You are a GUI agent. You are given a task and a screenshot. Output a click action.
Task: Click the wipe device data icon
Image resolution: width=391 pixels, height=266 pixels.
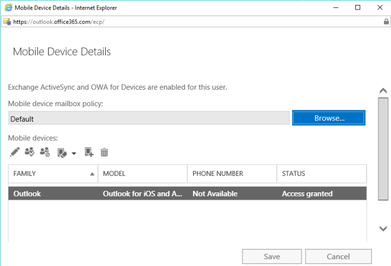[x=62, y=153]
